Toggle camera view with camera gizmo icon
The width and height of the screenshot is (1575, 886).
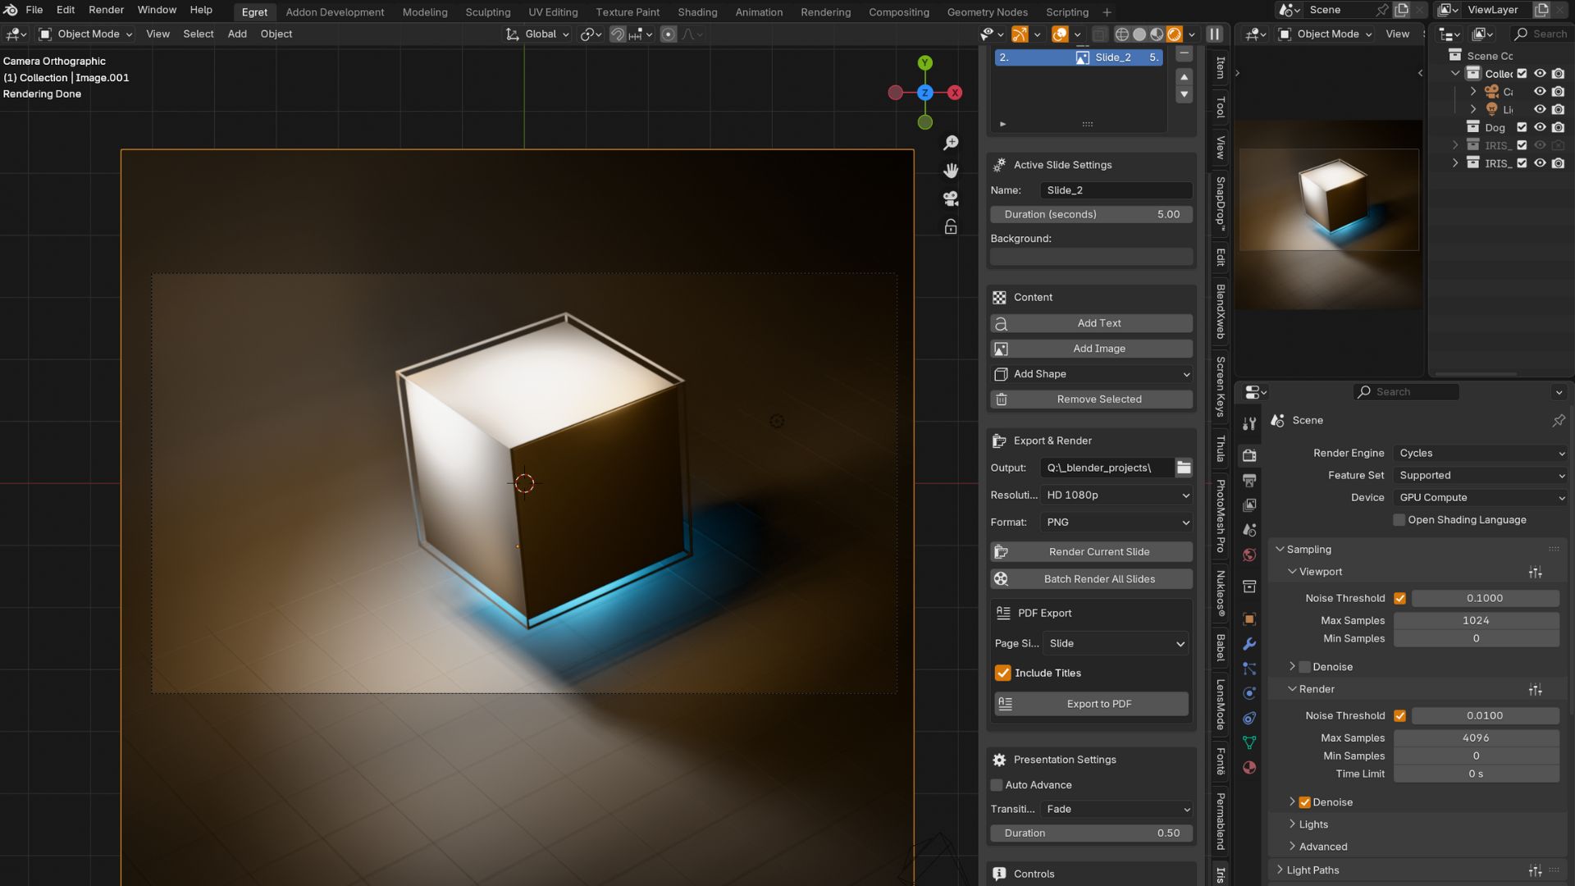click(951, 199)
